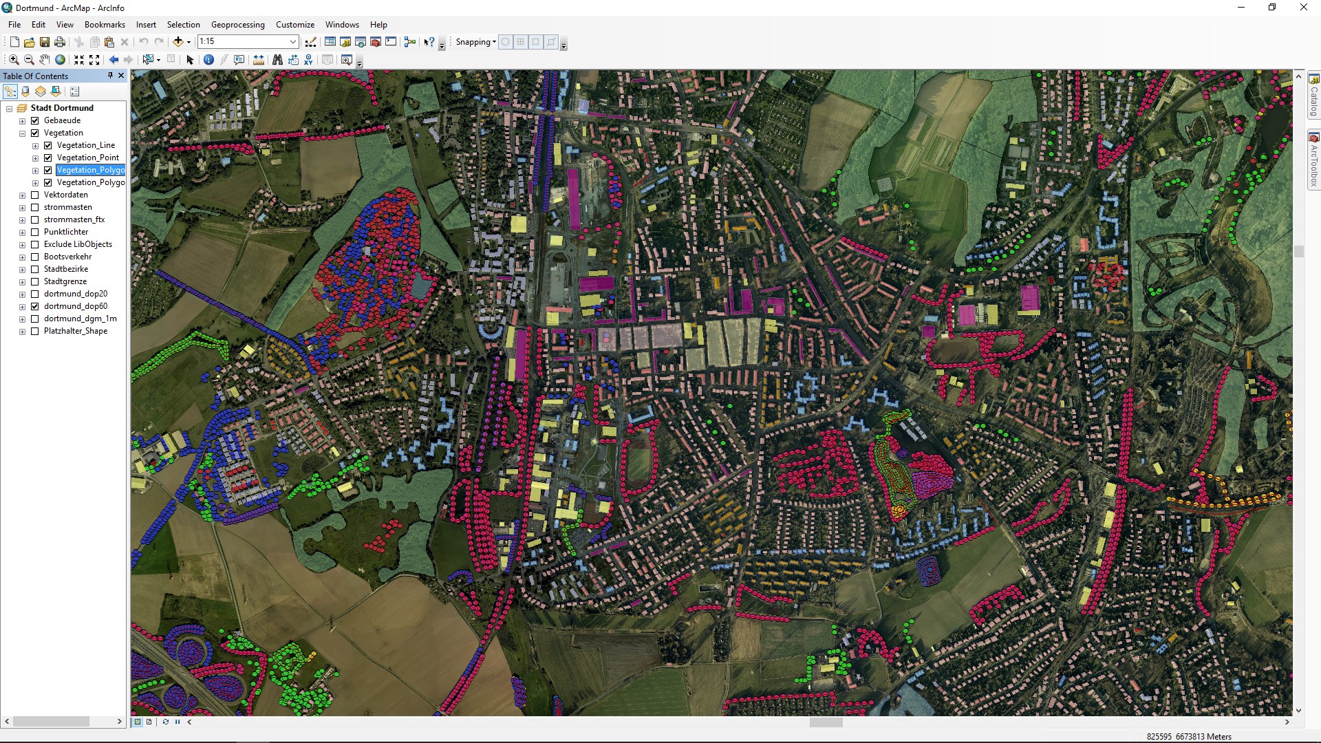Open the Editor toolbar icon
Screen dimensions: 1321x743
tap(311, 42)
